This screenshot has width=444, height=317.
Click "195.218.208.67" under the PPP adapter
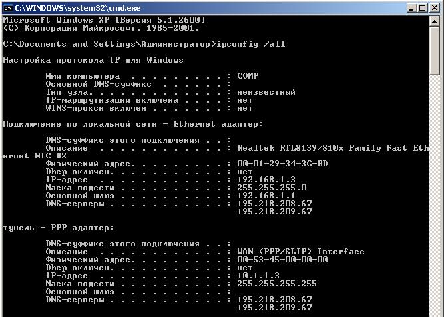(x=274, y=299)
